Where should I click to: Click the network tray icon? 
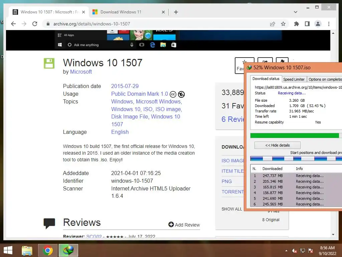(303, 251)
